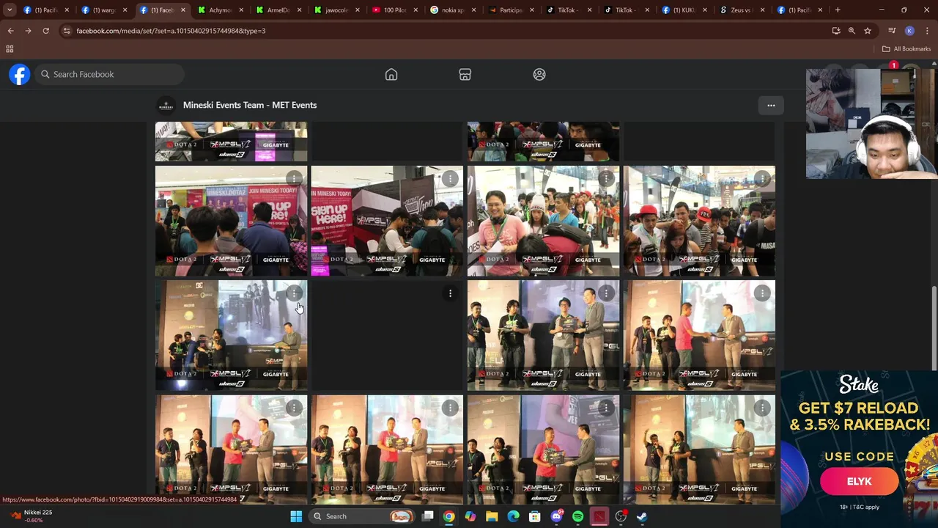The width and height of the screenshot is (938, 528).
Task: Open the 'Sign Up Here' booth photo
Action: [387, 221]
